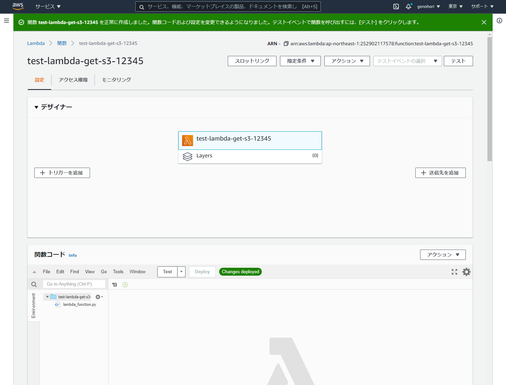This screenshot has height=385, width=506.
Task: Click 送信先を追加 button
Action: click(x=440, y=173)
